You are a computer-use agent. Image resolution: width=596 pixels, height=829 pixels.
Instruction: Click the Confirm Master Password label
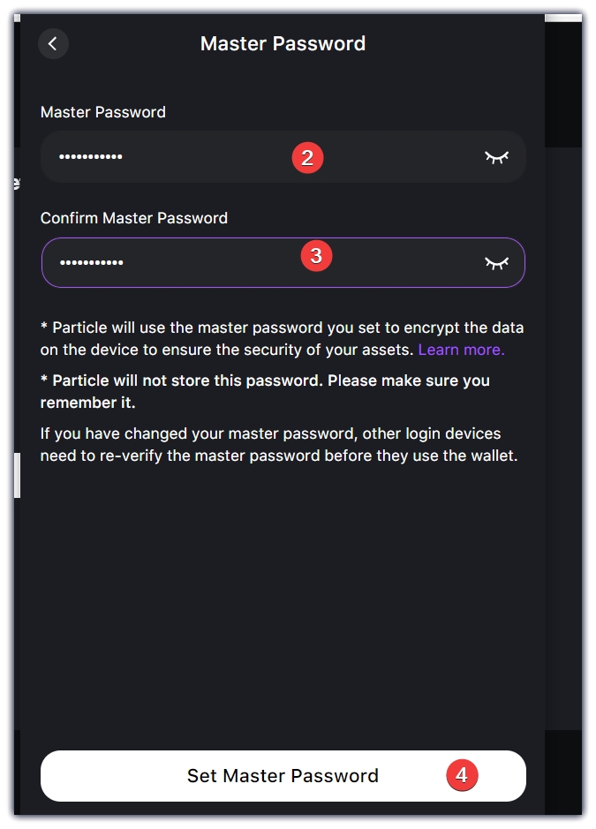click(134, 218)
